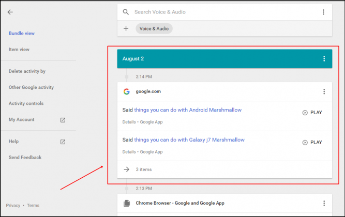Switch to Item view
The image size is (345, 217).
tap(19, 50)
